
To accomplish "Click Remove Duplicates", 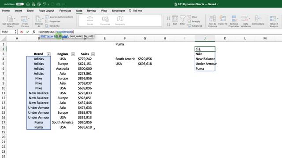I will tap(234, 21).
